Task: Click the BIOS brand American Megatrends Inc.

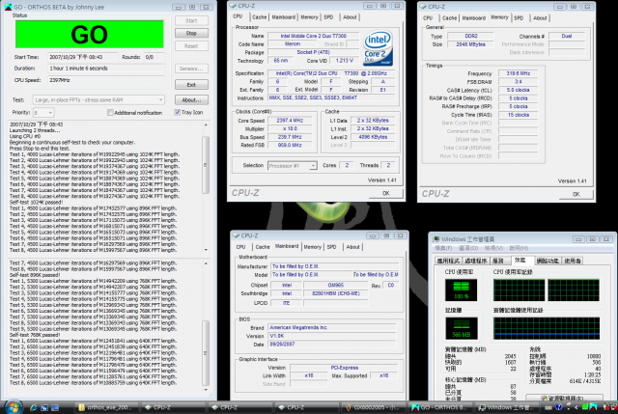Action: click(332, 328)
